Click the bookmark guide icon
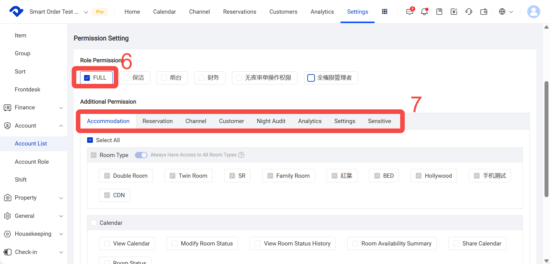The height and width of the screenshot is (264, 550). point(439,12)
